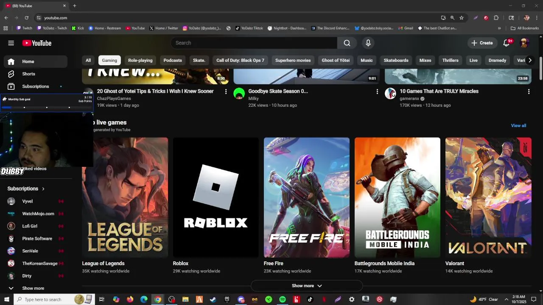Open All Bookmarks folder

point(525,28)
